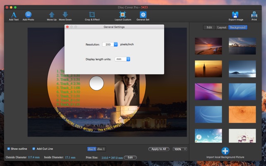The image size is (266, 166).
Task: Open the Crop & Effect tool
Action: pyautogui.click(x=92, y=15)
